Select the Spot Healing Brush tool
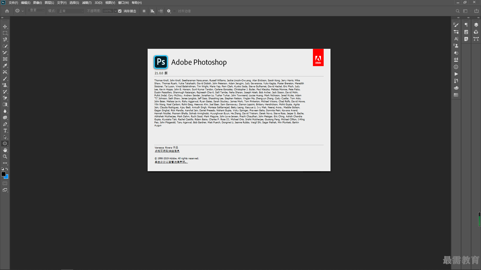 (5, 72)
